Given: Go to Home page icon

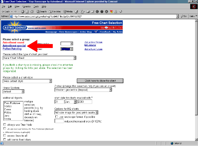Looking at the screenshot, I should [x=32, y=11].
